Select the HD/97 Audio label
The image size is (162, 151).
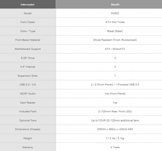(x=28, y=94)
